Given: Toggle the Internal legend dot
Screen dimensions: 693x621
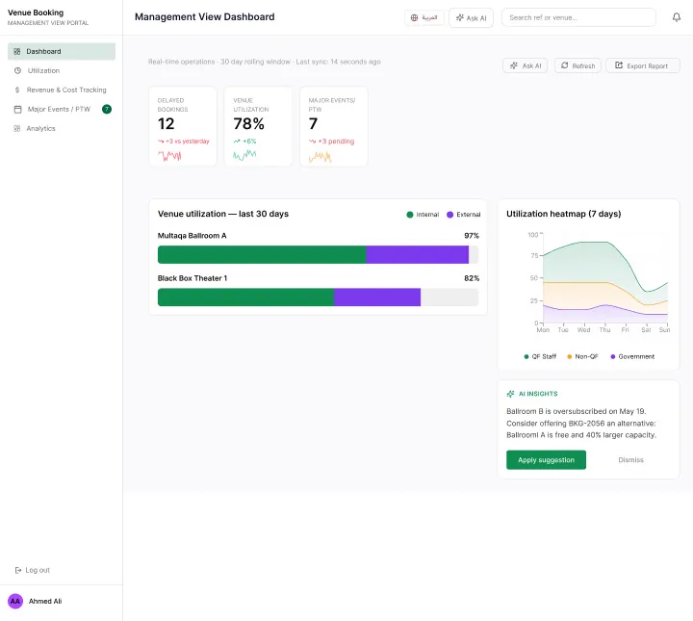Looking at the screenshot, I should pyautogui.click(x=410, y=215).
